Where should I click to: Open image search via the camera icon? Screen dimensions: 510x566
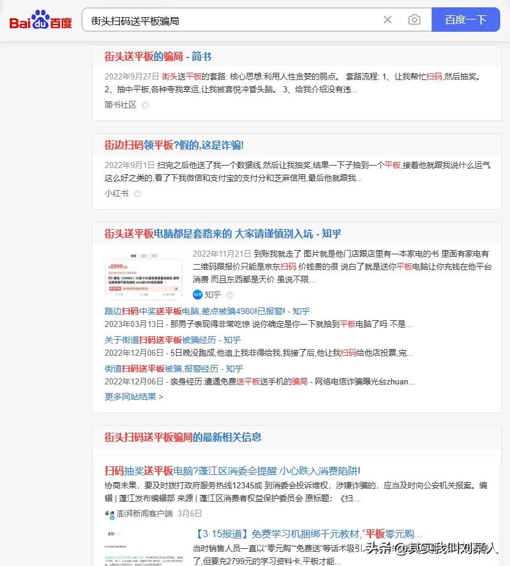(x=414, y=20)
